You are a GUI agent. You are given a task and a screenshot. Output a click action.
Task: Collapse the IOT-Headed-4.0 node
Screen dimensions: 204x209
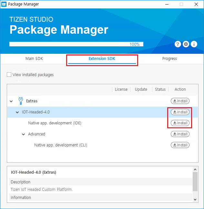(17, 112)
